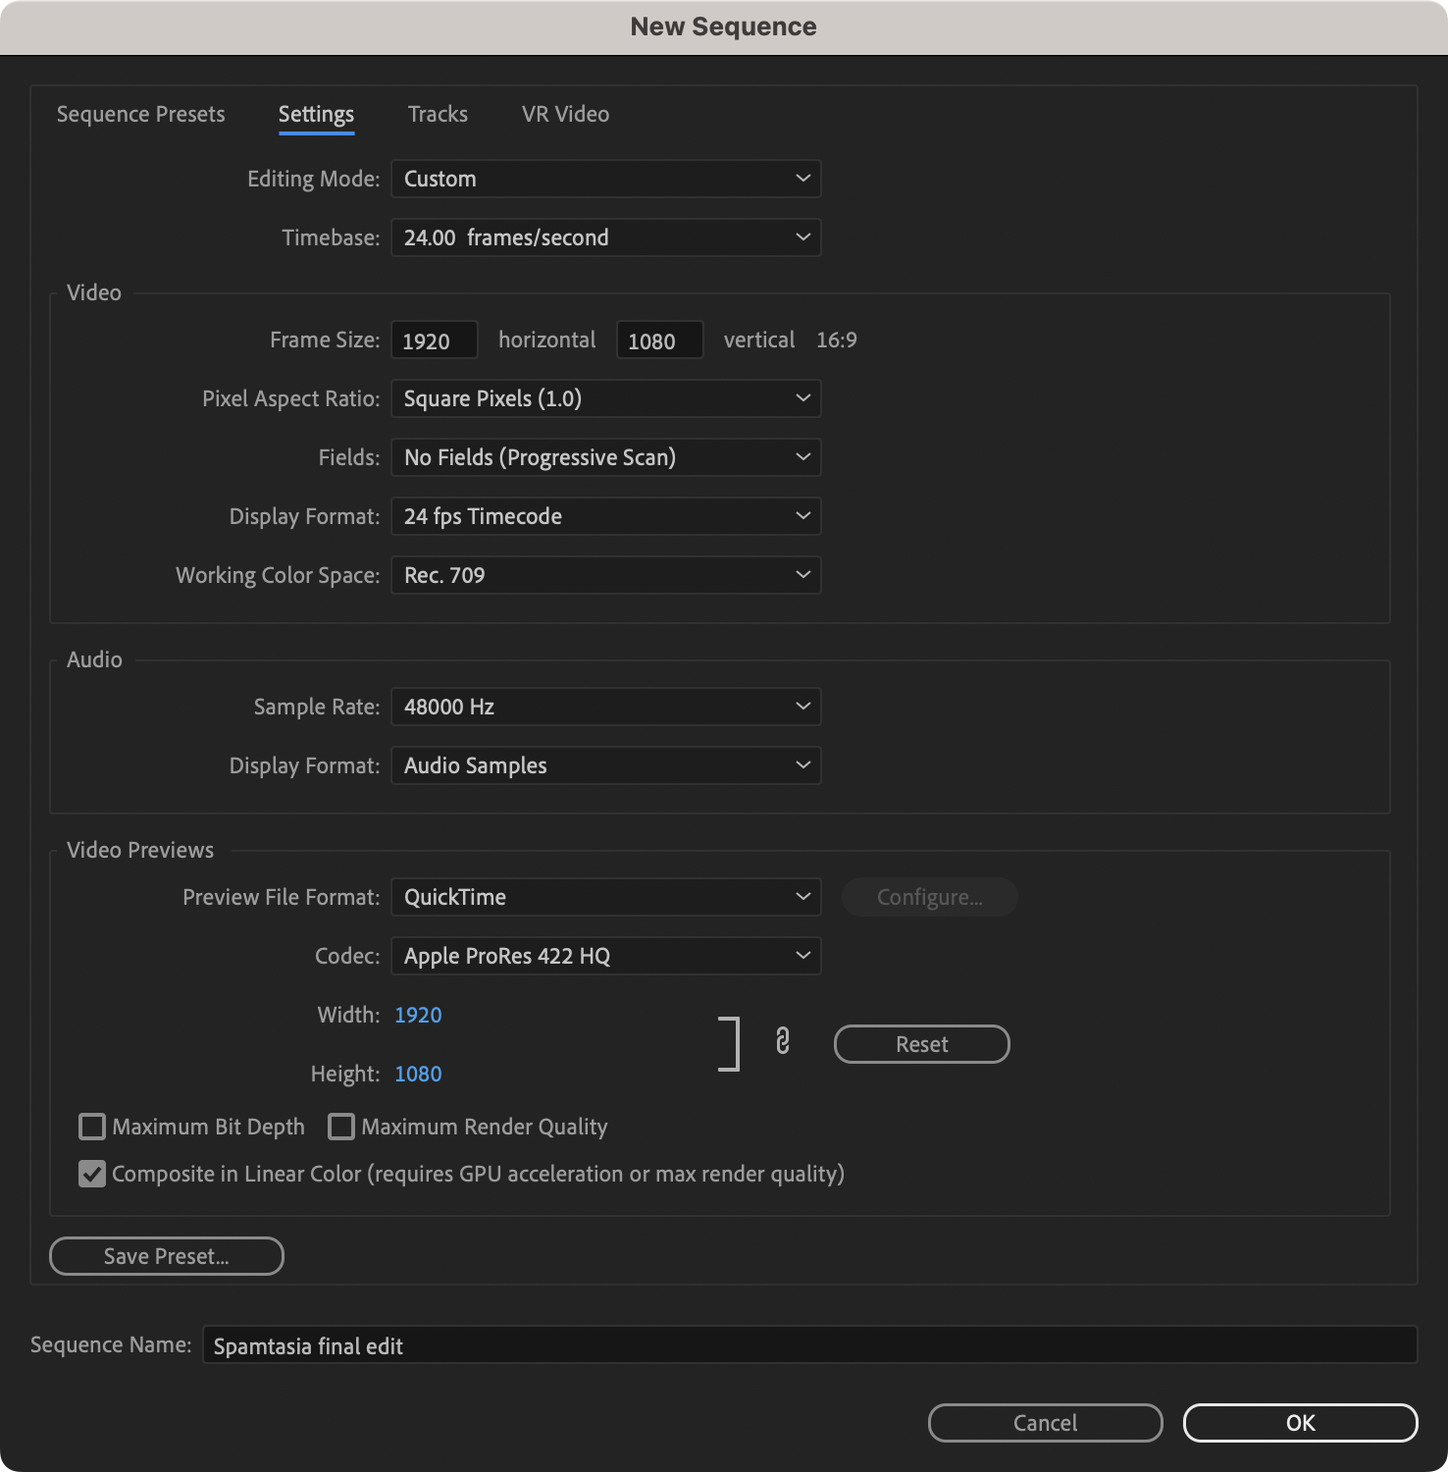Screen dimensions: 1448x1472
Task: Select the Settings tab
Action: pos(316,114)
